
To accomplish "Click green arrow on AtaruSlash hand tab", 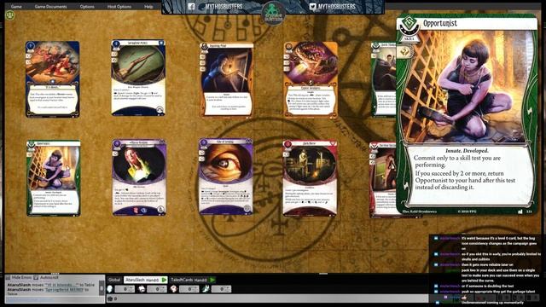I will [164, 280].
